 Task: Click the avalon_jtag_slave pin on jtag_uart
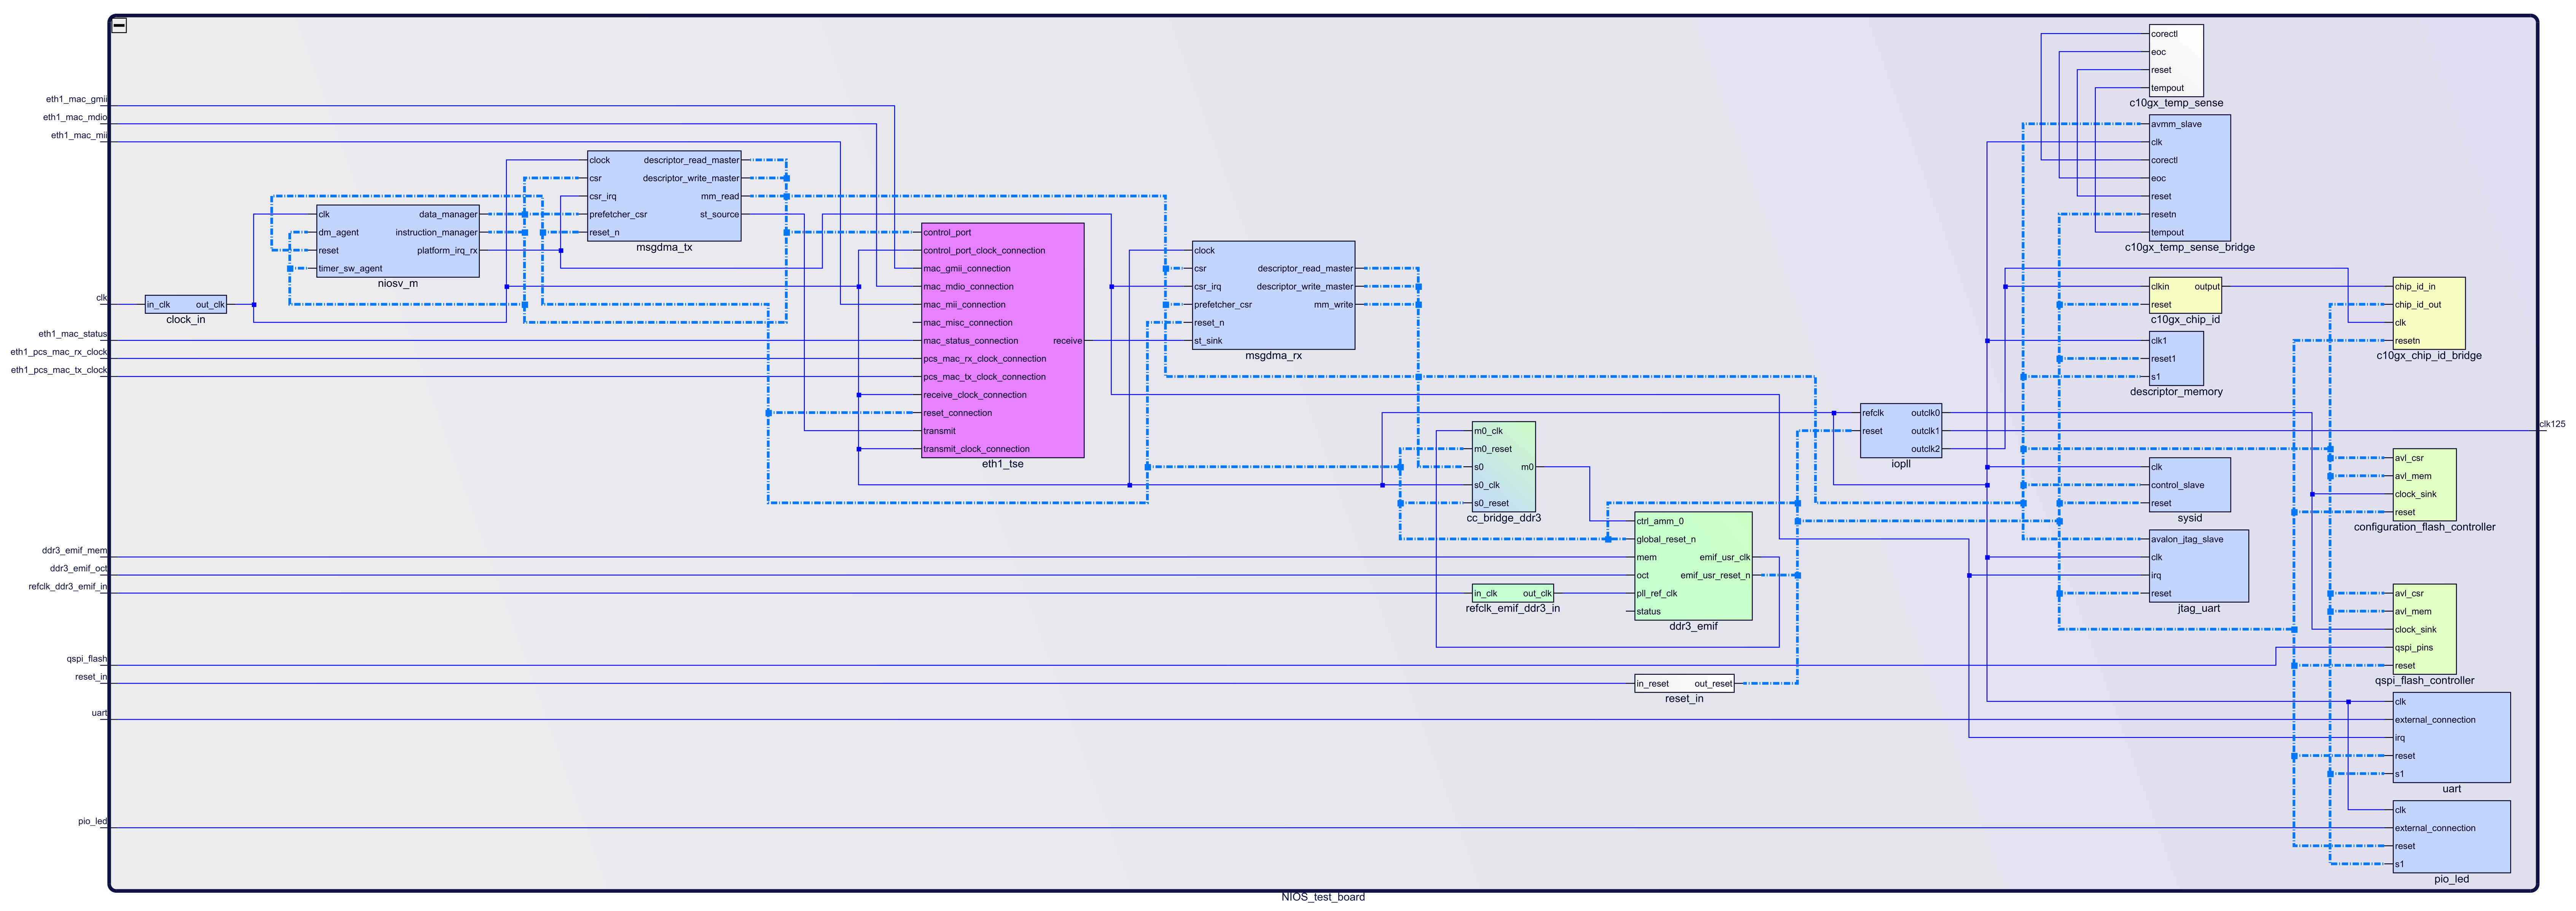tap(2187, 539)
